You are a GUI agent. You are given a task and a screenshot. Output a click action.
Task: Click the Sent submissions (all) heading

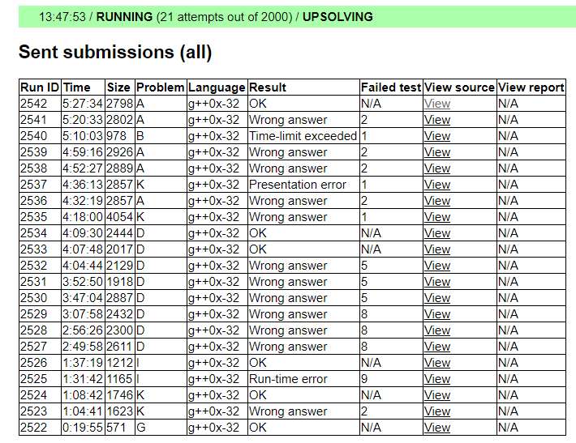[x=115, y=53]
